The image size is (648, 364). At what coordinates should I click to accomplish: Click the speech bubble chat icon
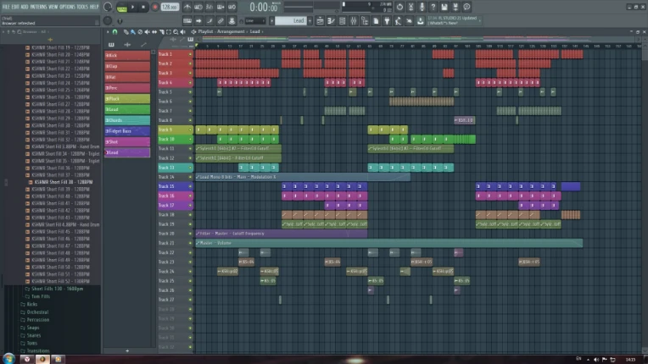point(466,7)
